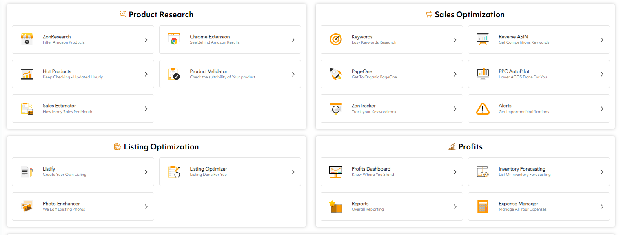The image size is (623, 235).
Task: Click the ZonTracker search gauge icon
Action: point(335,109)
